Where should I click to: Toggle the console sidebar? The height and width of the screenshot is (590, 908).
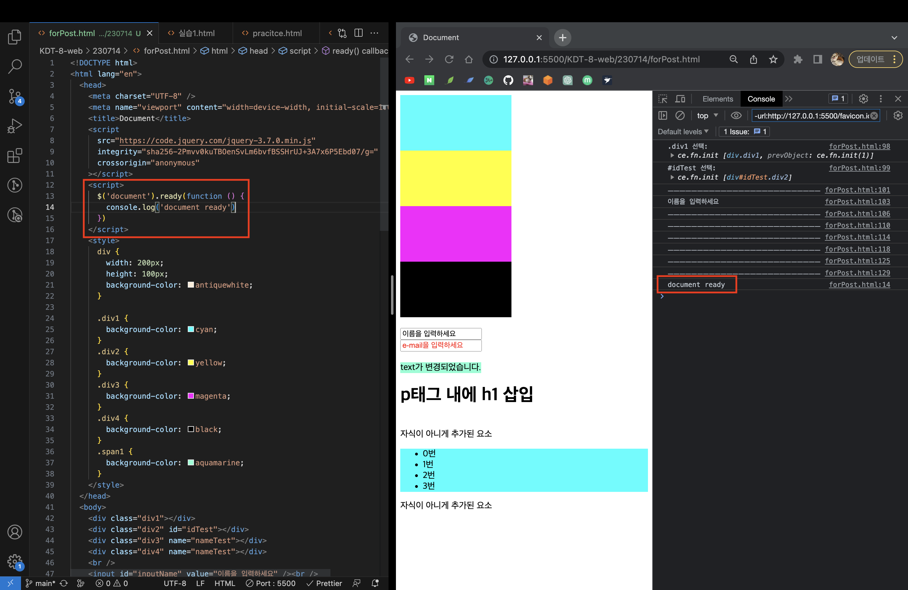(x=663, y=115)
